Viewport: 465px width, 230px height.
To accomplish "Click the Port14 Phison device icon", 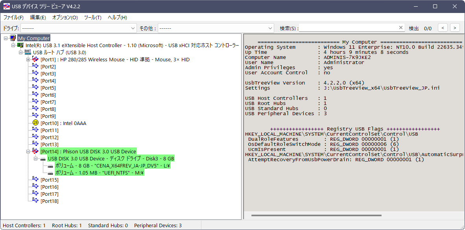I will point(35,151).
